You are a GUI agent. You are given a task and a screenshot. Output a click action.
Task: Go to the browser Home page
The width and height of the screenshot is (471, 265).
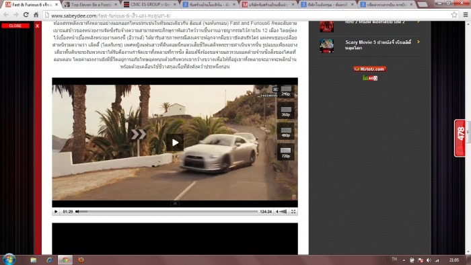pos(36,15)
